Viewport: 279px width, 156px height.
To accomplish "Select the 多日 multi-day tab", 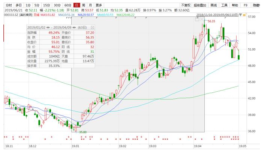I will tap(18, 6).
